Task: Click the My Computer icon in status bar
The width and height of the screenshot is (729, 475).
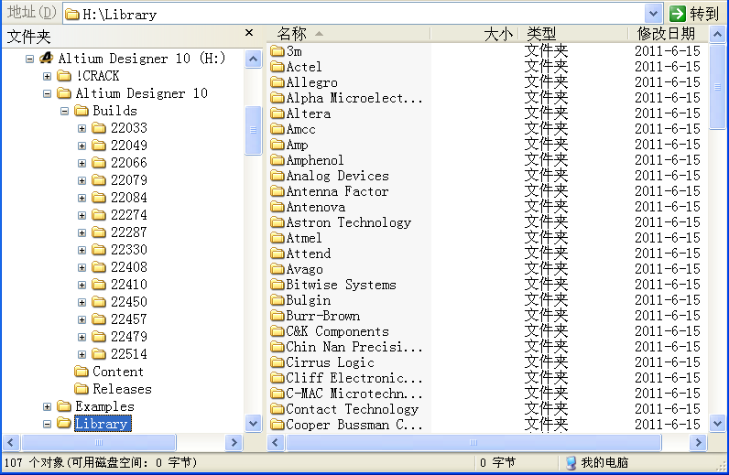Action: pyautogui.click(x=571, y=462)
